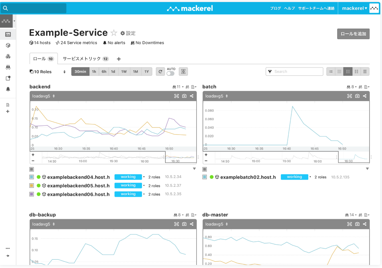
Task: Open the Services icon in left sidebar
Action: [x=8, y=56]
